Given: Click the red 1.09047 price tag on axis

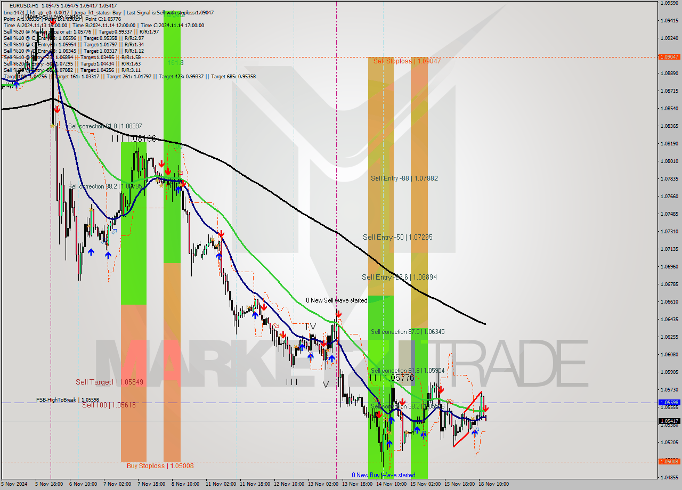Looking at the screenshot, I should [669, 56].
